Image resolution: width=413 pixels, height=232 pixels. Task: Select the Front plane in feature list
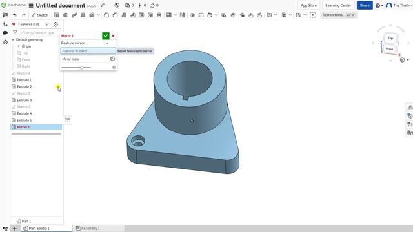(26, 60)
